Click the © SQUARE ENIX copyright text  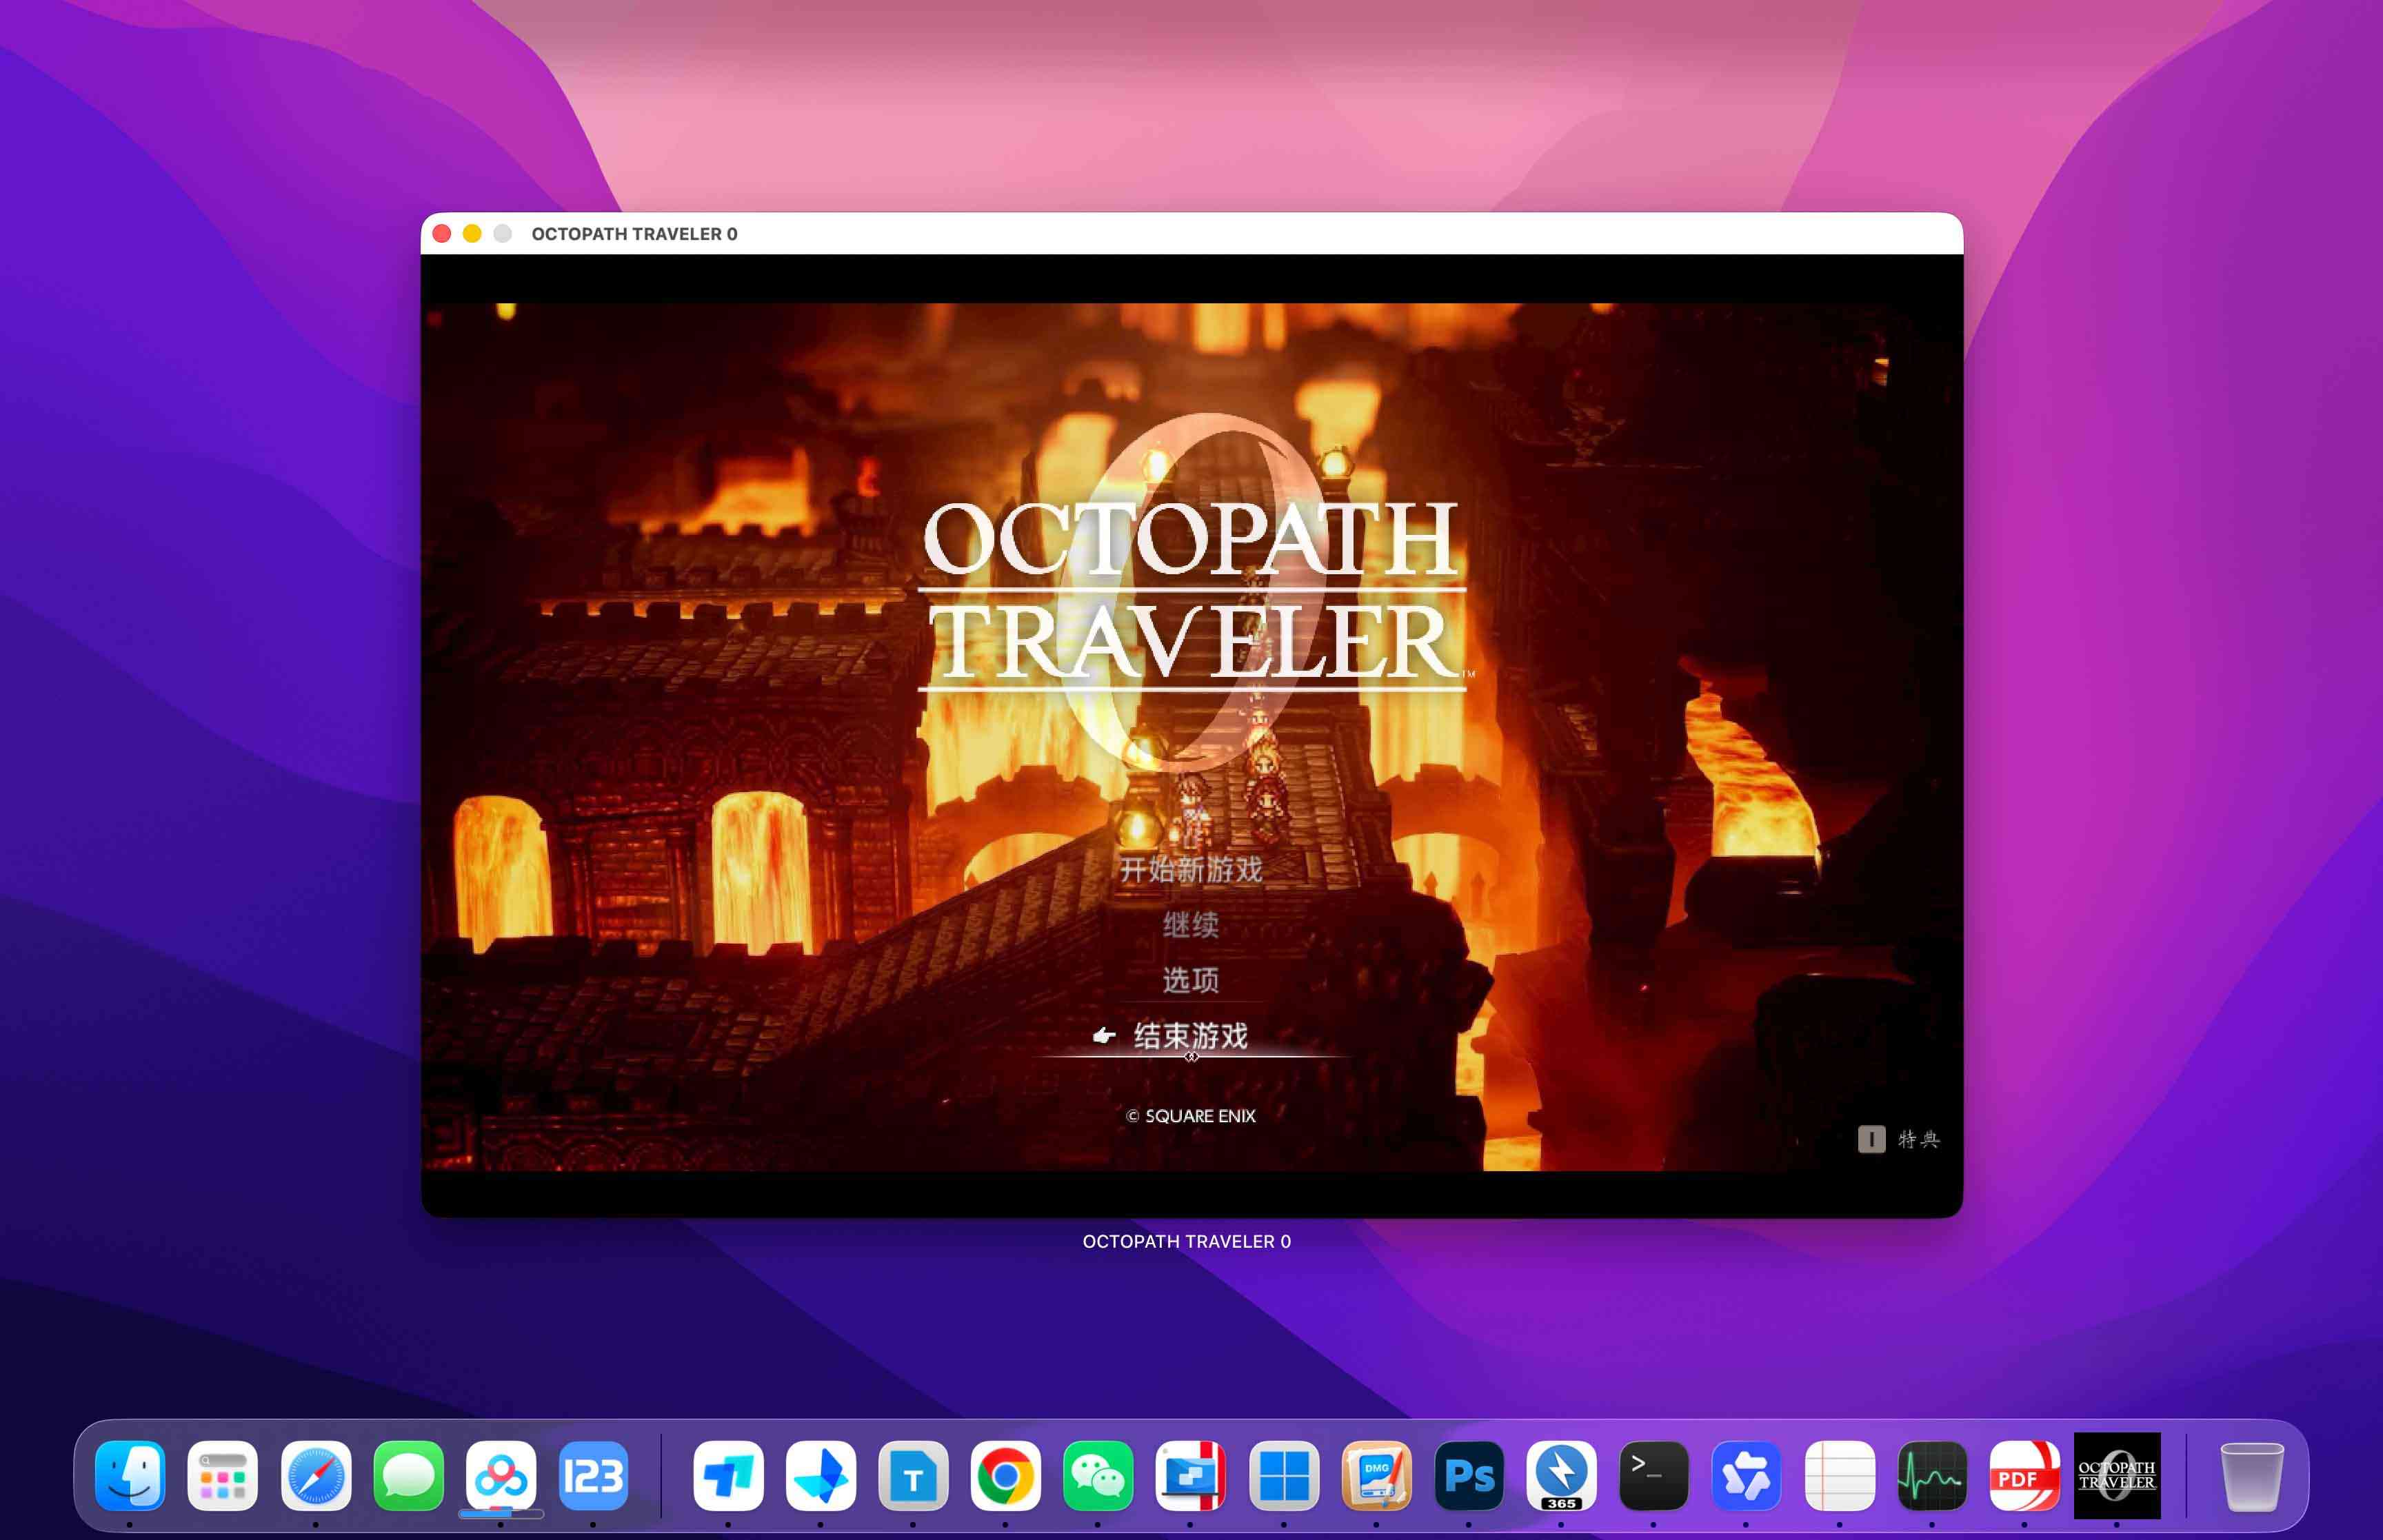1190,1116
